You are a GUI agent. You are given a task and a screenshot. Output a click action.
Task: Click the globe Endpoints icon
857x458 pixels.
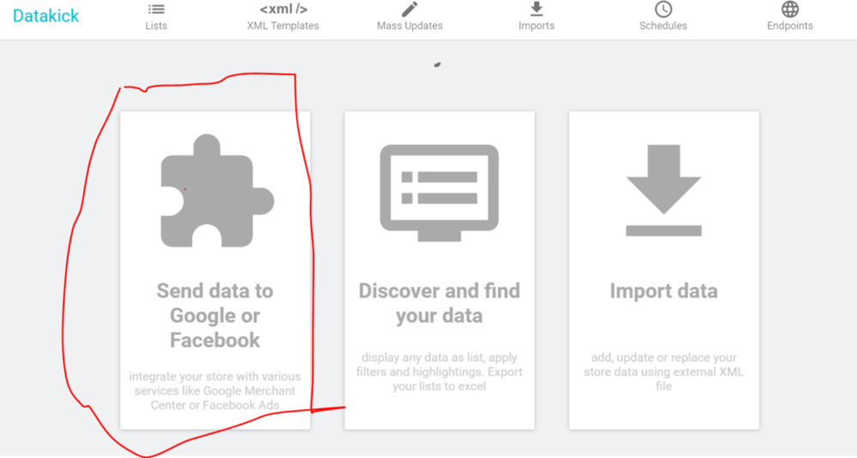coord(790,9)
